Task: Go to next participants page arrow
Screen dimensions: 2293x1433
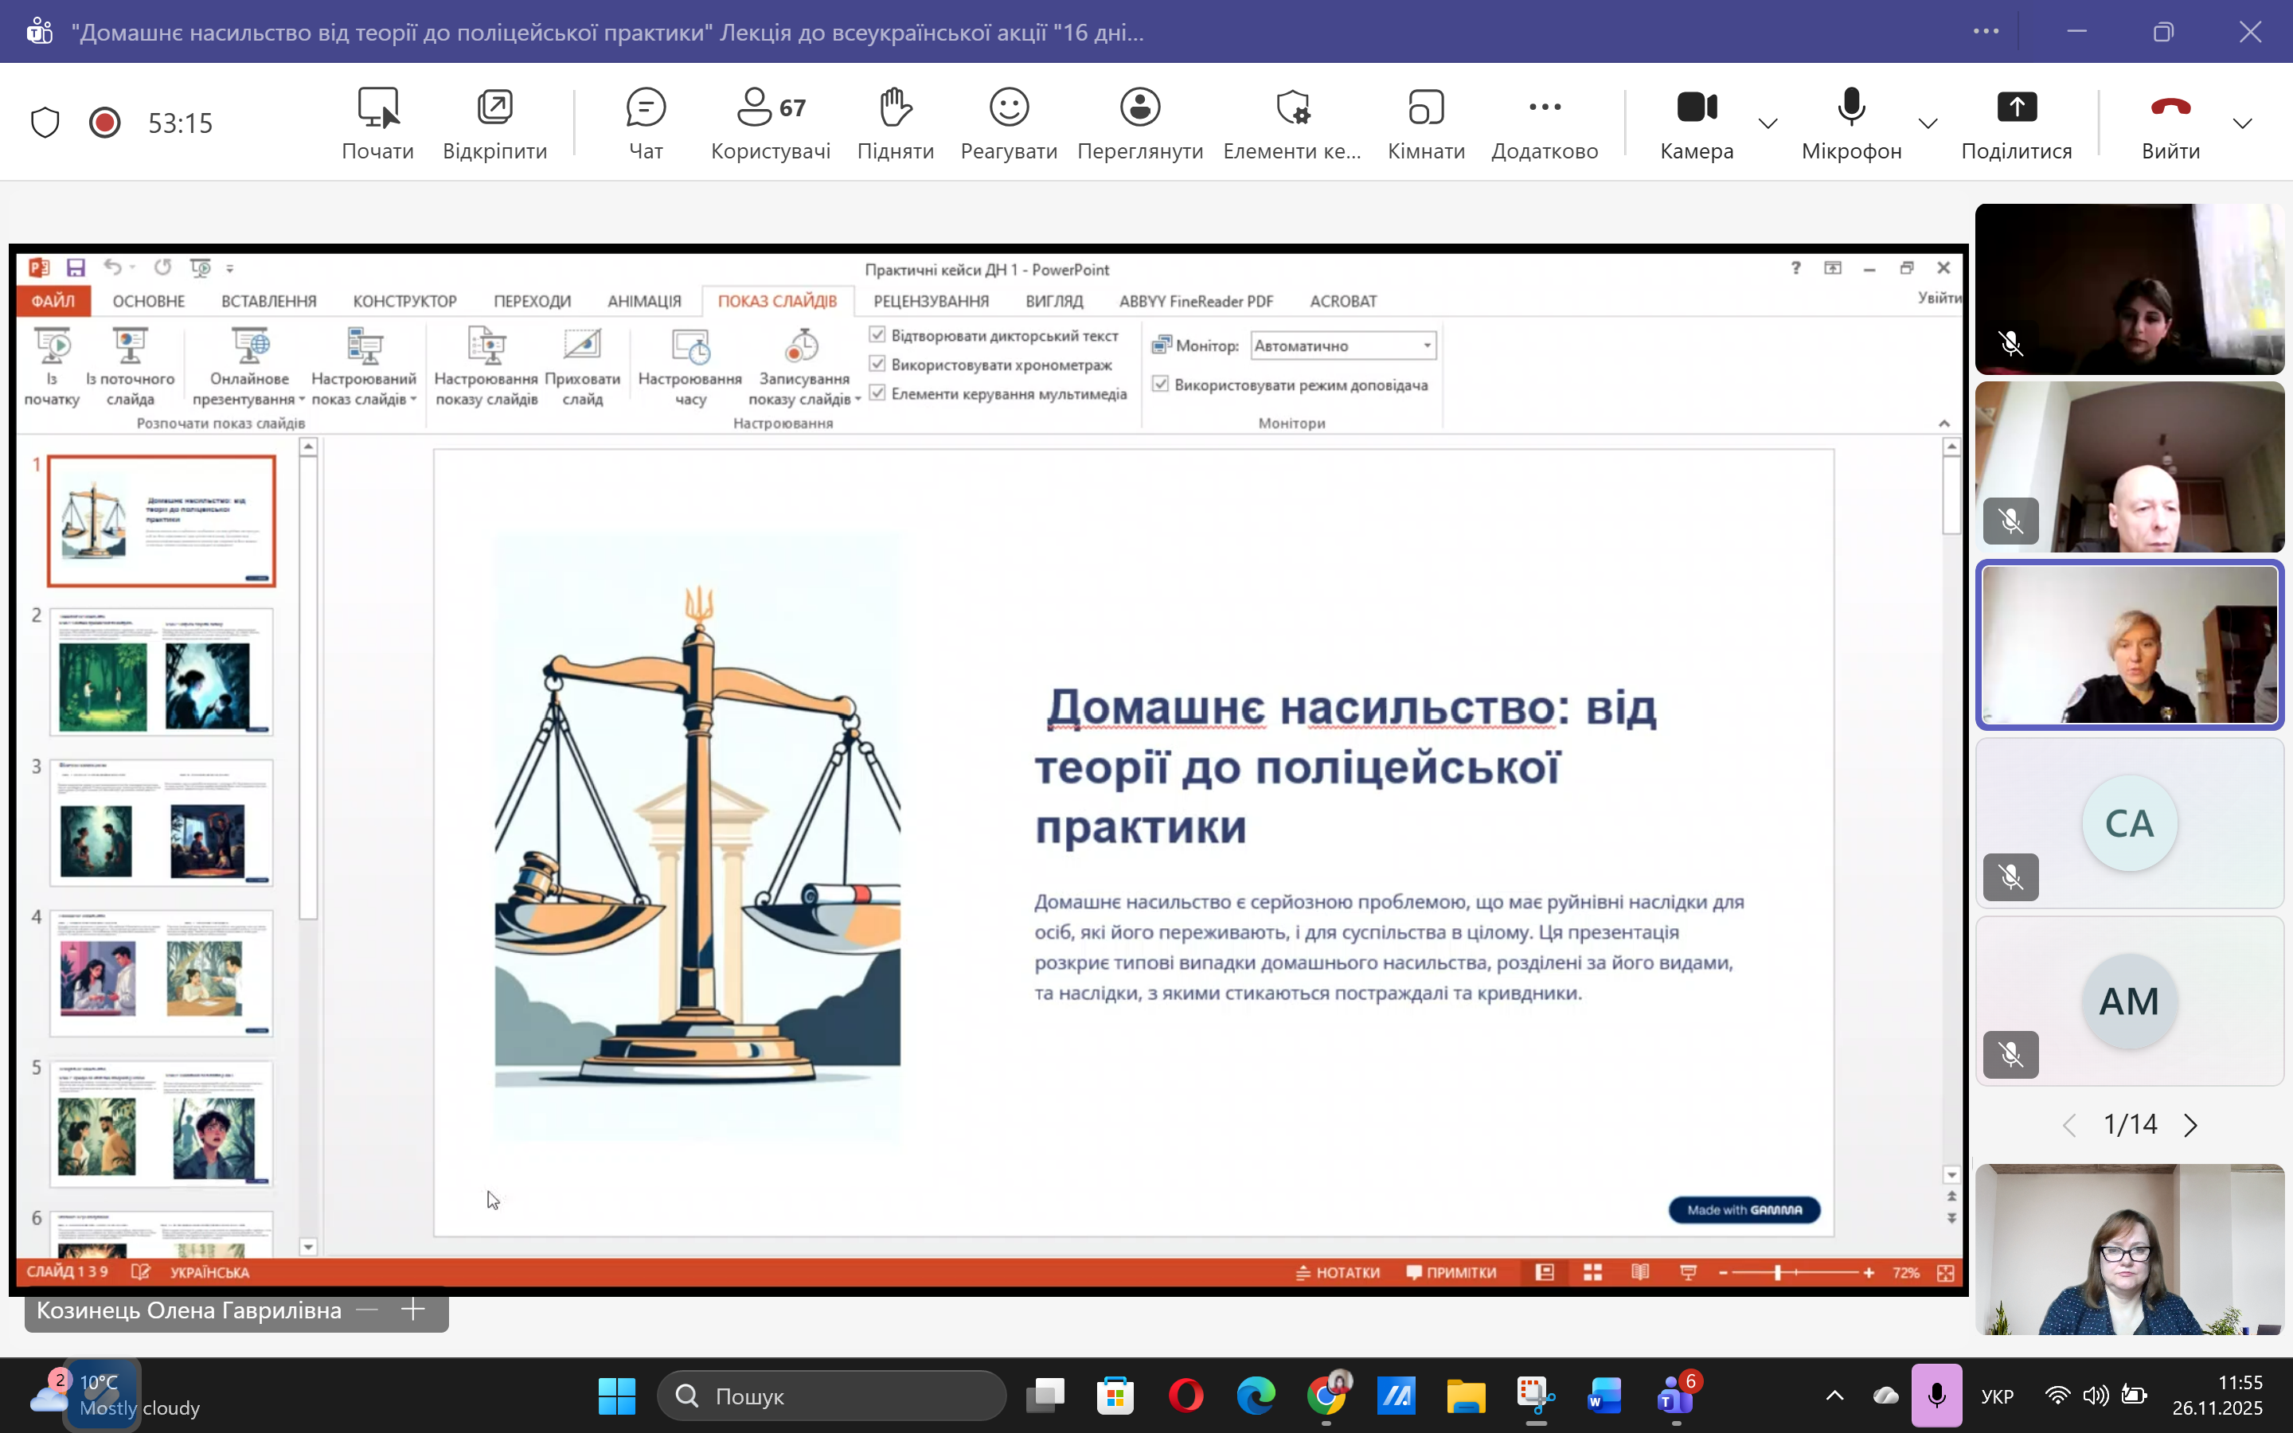Action: point(2190,1125)
